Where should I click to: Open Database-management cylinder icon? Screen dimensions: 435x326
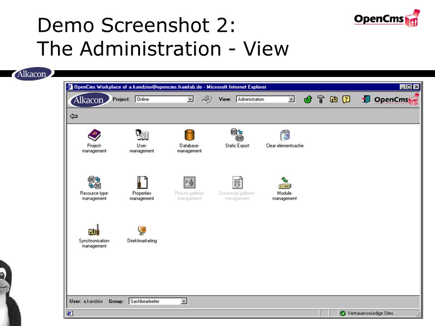(189, 135)
